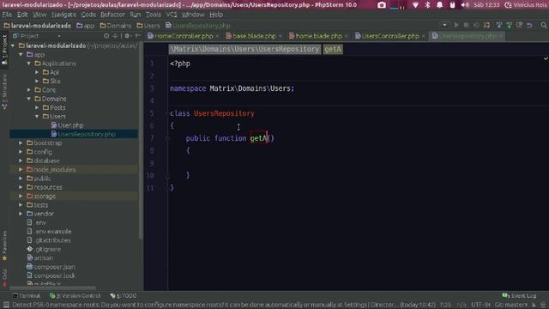Expand the Posts folder
Viewport: 549px width, 309px height.
tap(37, 107)
